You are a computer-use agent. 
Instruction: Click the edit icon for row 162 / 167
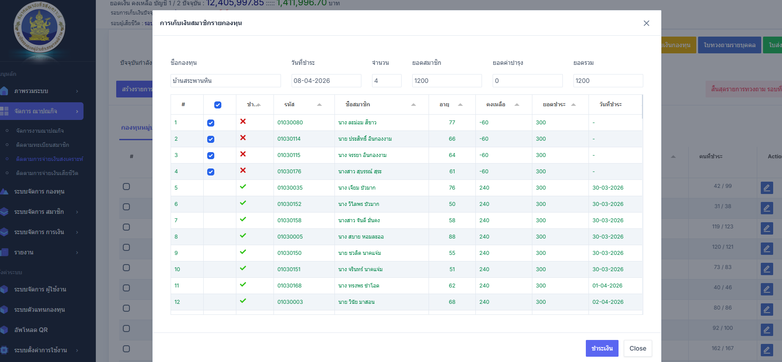click(x=767, y=350)
